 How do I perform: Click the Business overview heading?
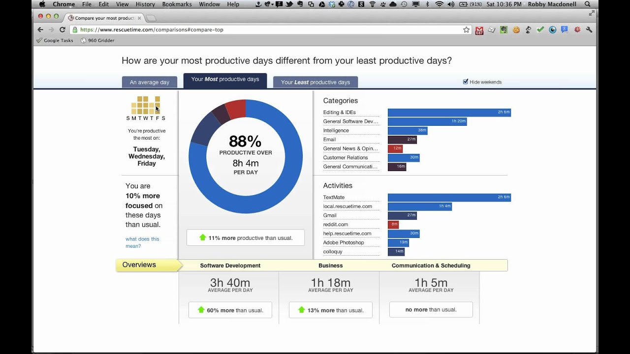coord(330,265)
